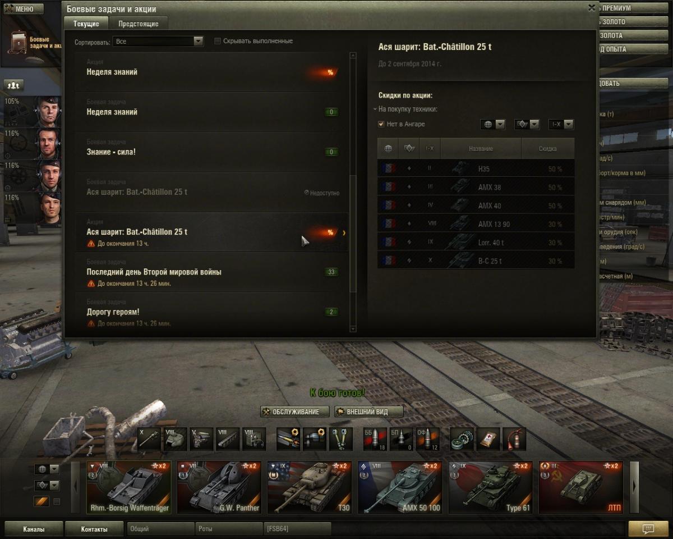The width and height of the screenshot is (673, 539).
Task: Expand the Ася шарит акция arrow
Action: [344, 232]
